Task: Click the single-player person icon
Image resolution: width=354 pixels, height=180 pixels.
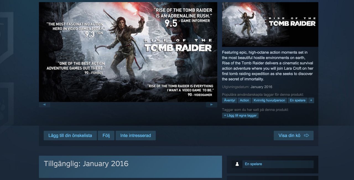Action: point(237,164)
